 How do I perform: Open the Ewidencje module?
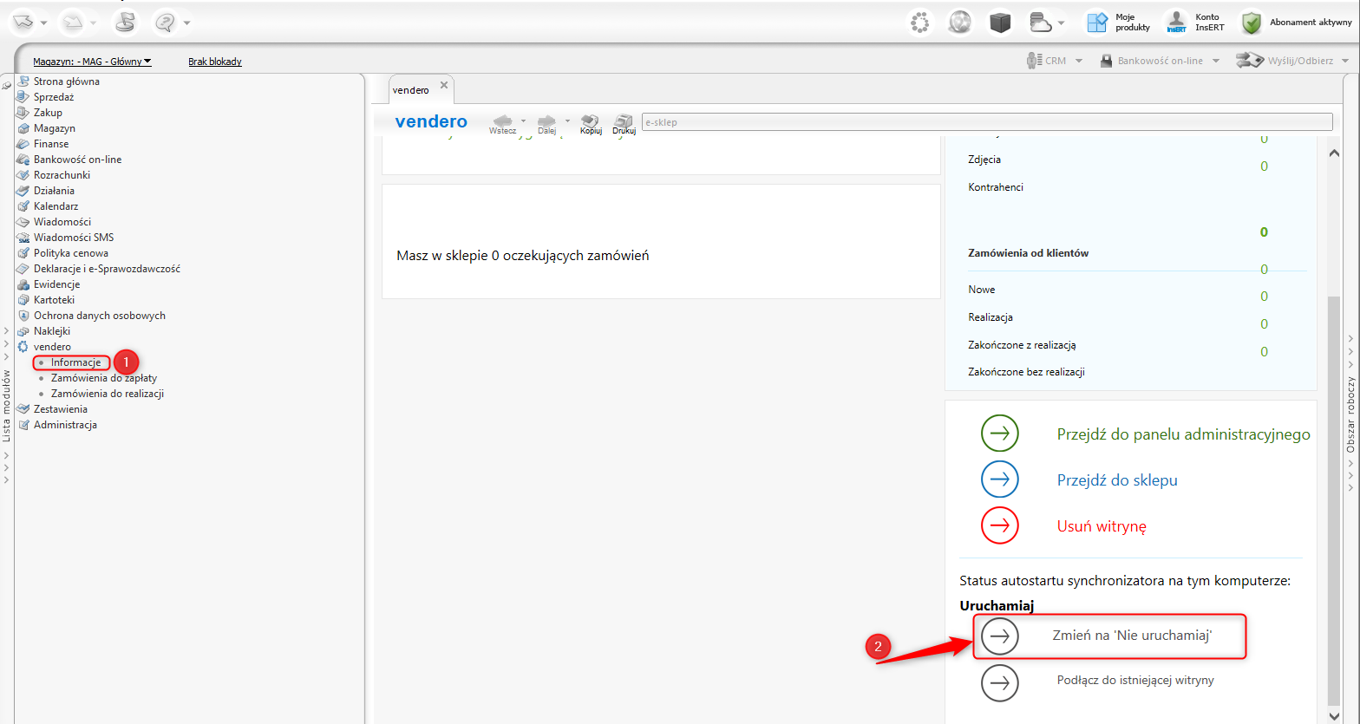coord(56,284)
